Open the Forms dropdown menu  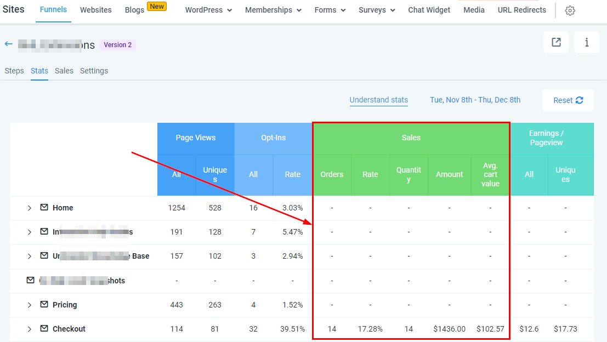click(330, 10)
